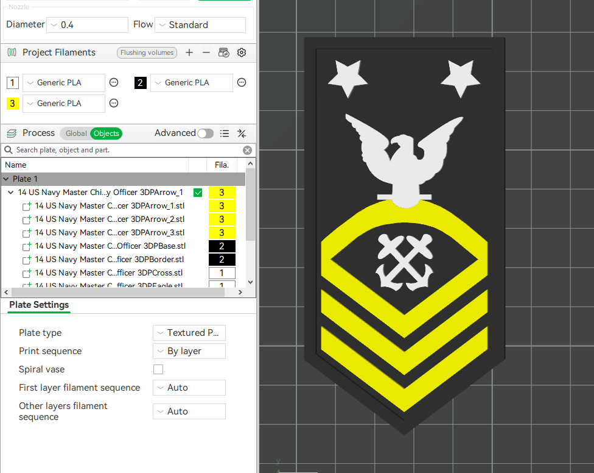
Task: Open filament settings via the gear icon
Action: (242, 52)
